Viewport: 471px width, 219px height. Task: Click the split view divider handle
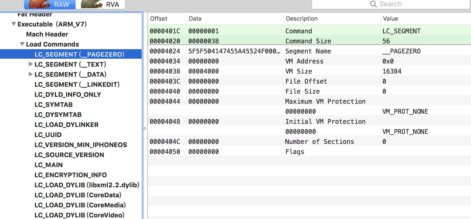(145, 129)
